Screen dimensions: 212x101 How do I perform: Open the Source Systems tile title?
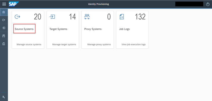click(24, 29)
